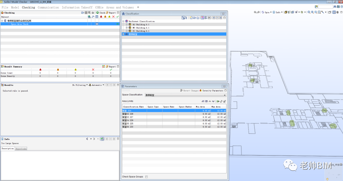The height and width of the screenshot is (181, 343).
Task: Click the help question mark icon
Action: click(342, 7)
